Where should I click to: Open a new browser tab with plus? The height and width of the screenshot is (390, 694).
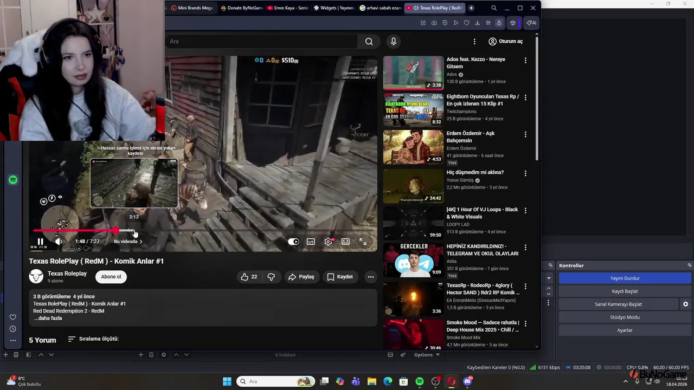(x=471, y=8)
